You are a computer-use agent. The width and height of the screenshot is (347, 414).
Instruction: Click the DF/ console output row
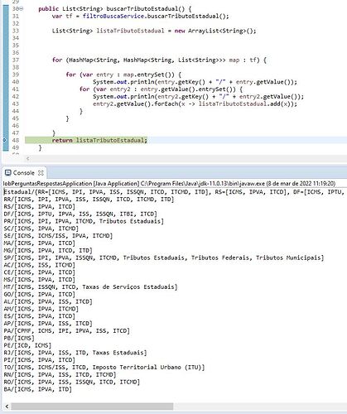pos(80,214)
